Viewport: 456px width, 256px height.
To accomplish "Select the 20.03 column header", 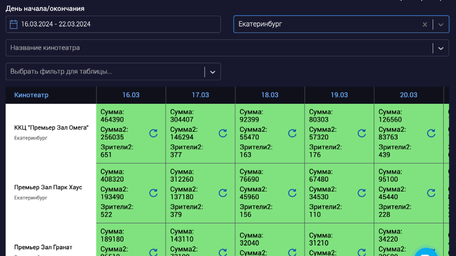I will [x=408, y=95].
